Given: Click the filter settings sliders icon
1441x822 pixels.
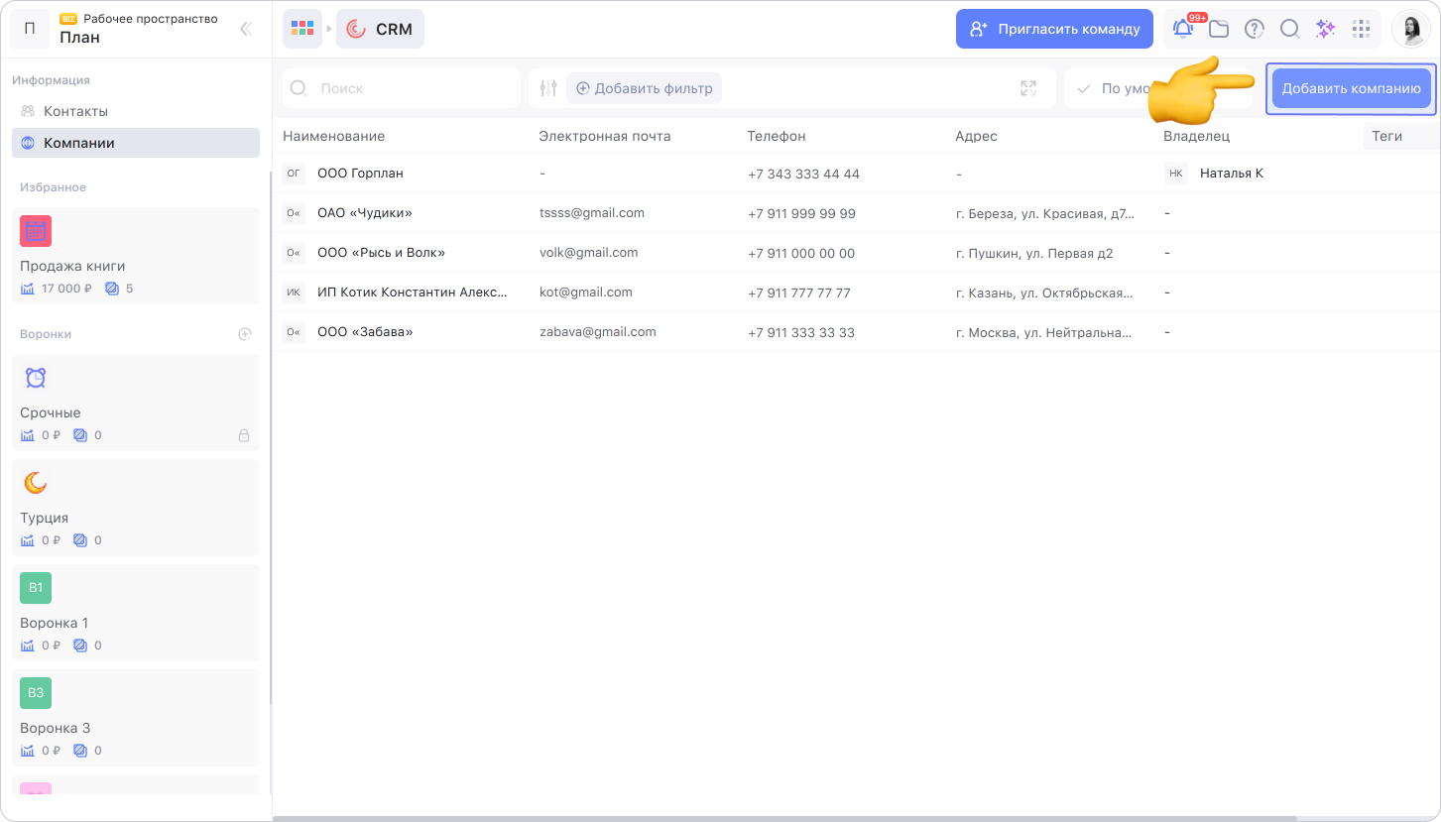Looking at the screenshot, I should (548, 88).
